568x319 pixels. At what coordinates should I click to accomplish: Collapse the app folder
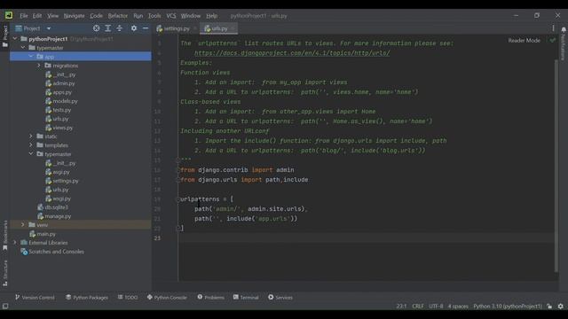(x=31, y=57)
